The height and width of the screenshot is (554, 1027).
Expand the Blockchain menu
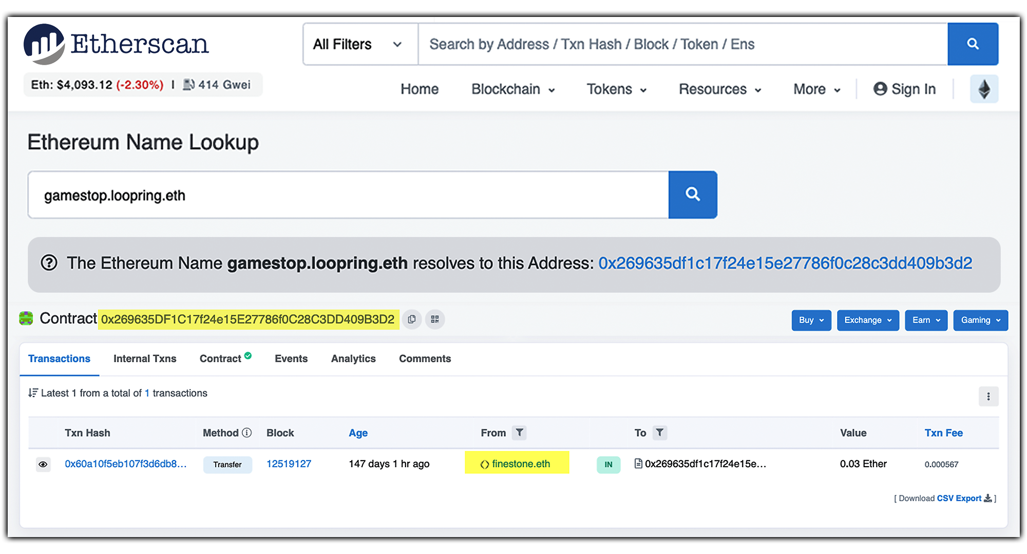pos(513,89)
